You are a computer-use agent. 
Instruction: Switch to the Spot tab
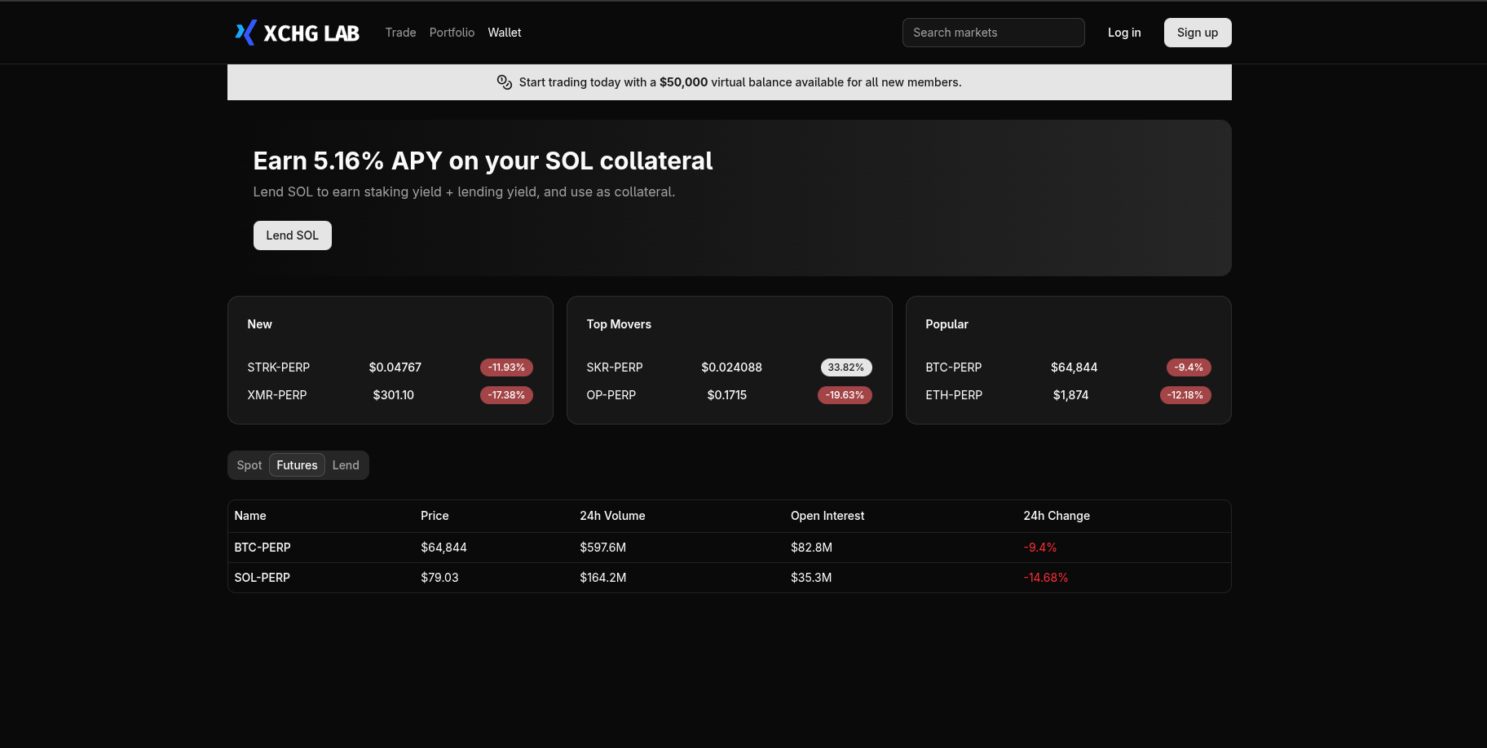tap(249, 465)
